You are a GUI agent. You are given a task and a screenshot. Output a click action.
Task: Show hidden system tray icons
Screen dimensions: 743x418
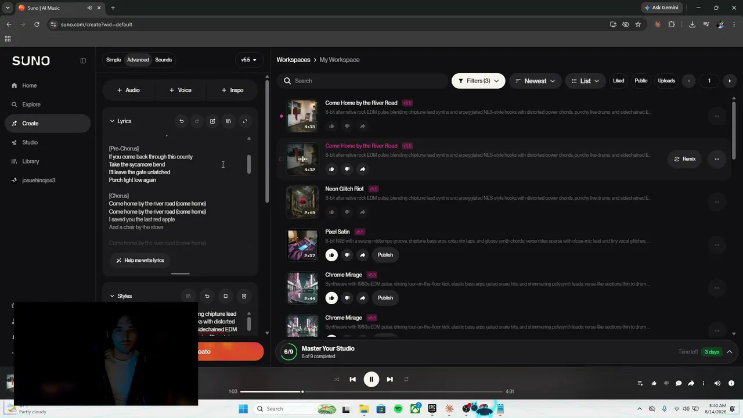point(640,409)
